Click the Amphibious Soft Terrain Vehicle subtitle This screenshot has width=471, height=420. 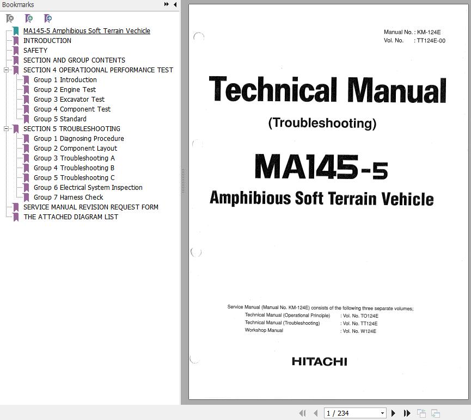(322, 199)
